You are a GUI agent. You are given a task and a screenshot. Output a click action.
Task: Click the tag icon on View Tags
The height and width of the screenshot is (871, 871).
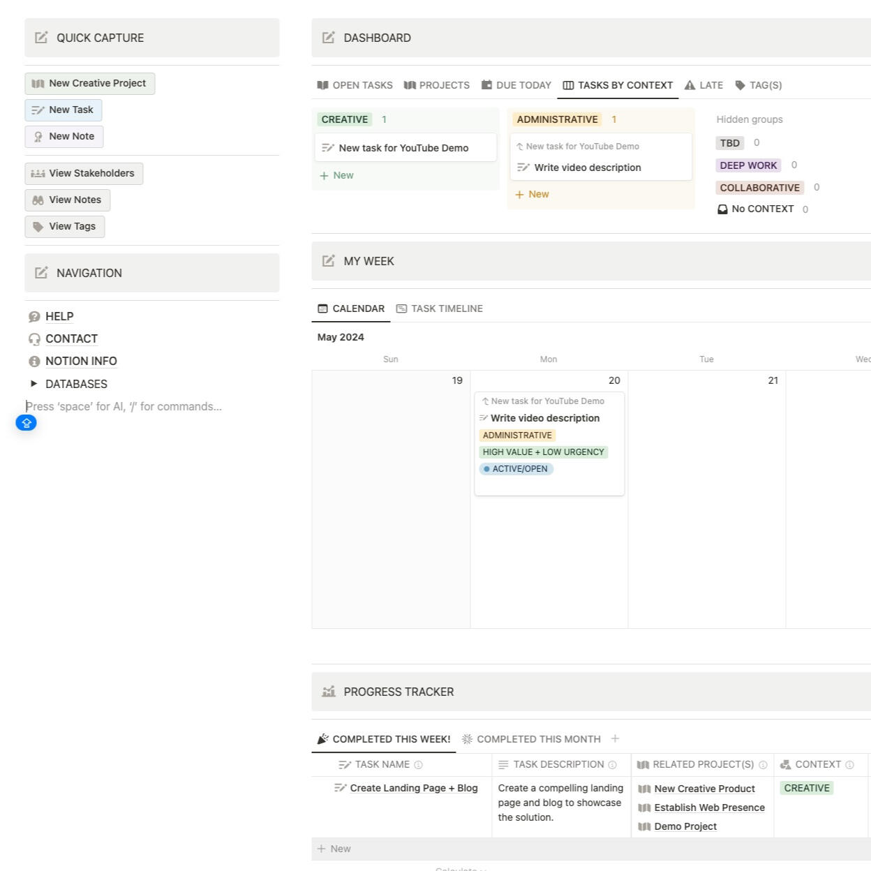[x=38, y=226]
